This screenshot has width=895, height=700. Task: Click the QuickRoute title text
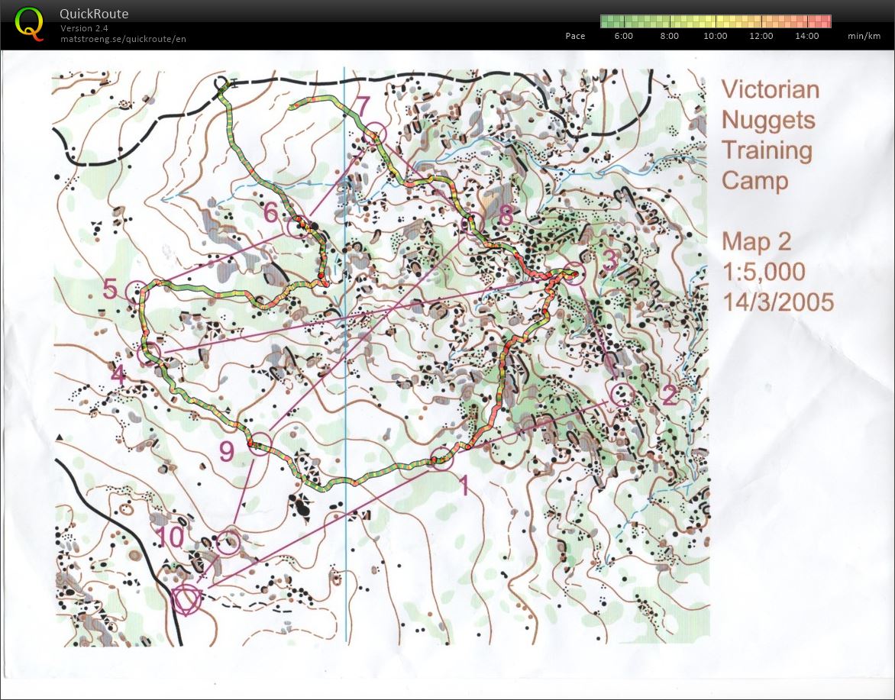[94, 14]
